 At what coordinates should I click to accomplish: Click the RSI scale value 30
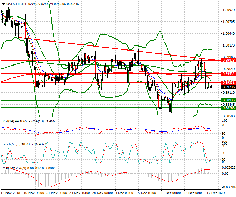223,134
